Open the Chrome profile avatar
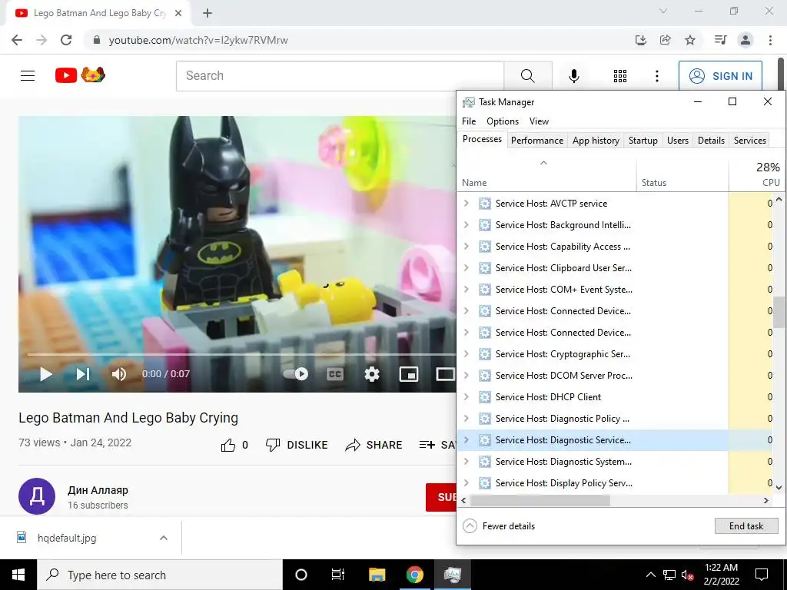 coord(745,40)
